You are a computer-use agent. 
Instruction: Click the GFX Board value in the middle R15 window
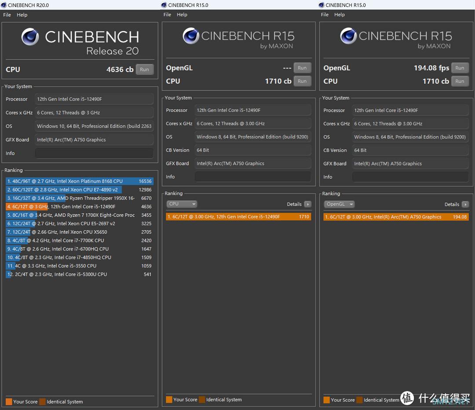(252, 163)
